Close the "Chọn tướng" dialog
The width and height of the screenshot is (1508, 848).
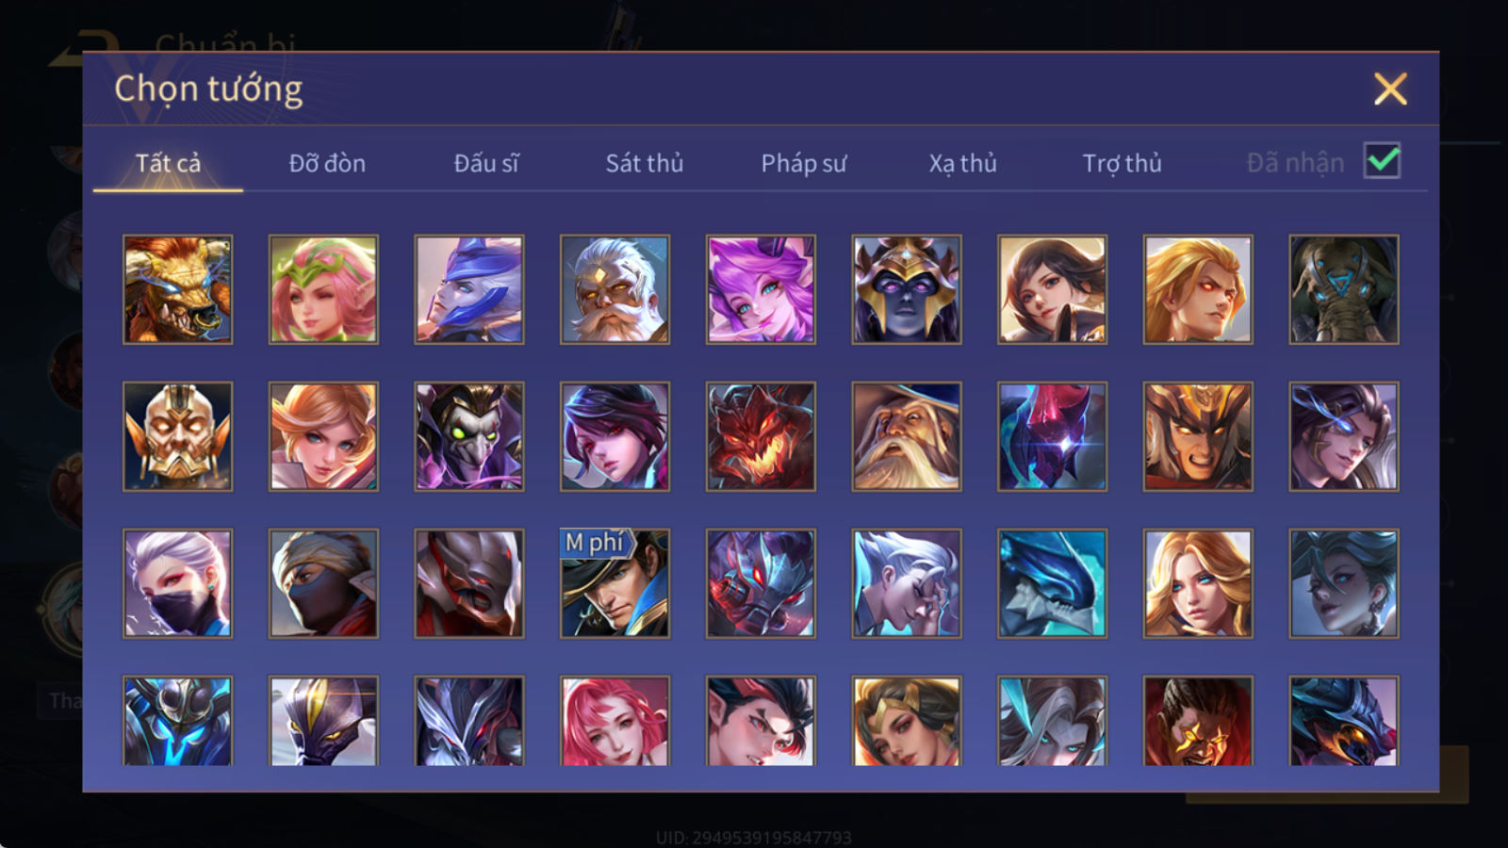(x=1390, y=89)
